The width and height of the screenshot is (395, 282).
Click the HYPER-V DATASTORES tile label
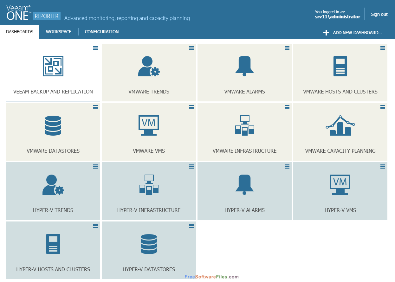(149, 269)
